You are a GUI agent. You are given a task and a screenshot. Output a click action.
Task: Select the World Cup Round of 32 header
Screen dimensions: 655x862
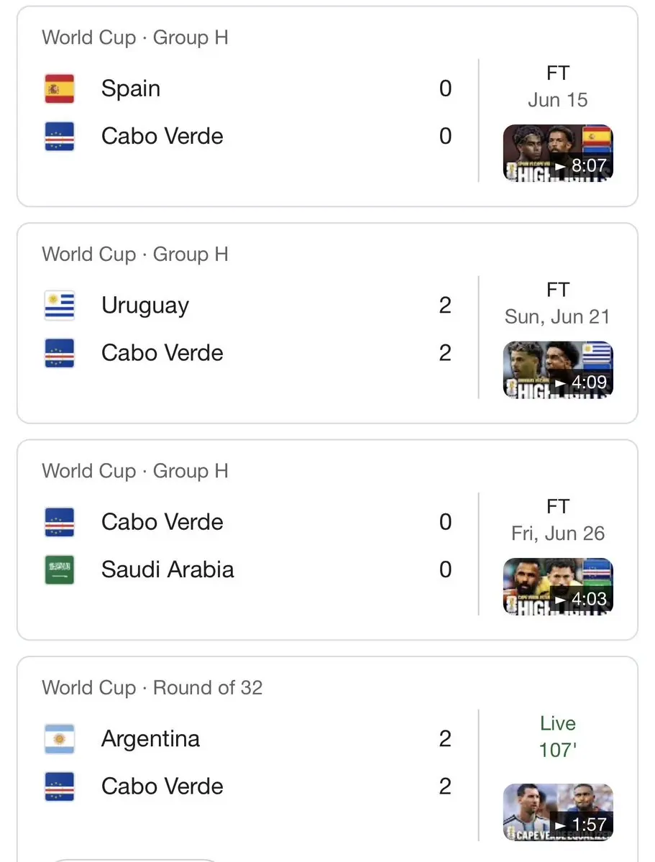[152, 688]
